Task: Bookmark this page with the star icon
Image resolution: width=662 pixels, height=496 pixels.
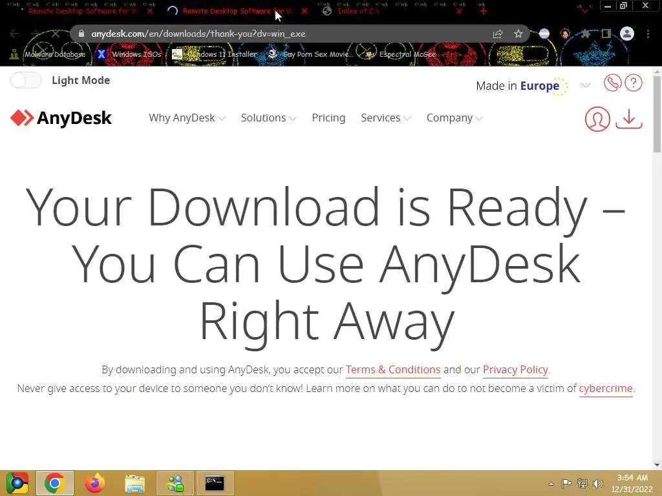Action: [x=518, y=34]
